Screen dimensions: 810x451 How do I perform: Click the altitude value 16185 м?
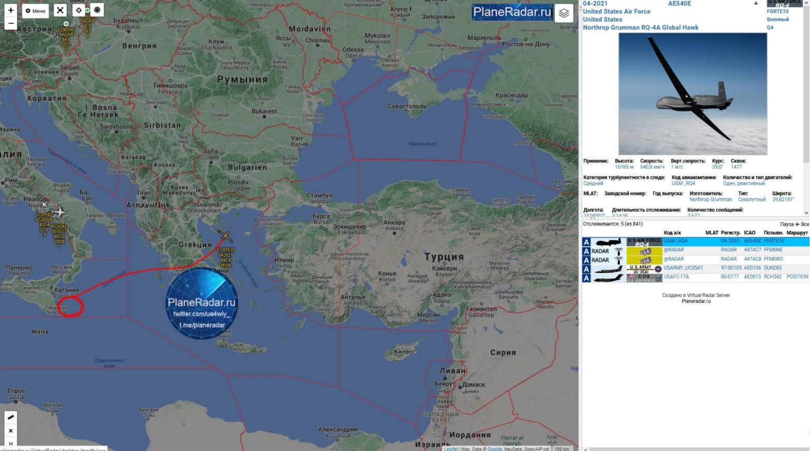pos(624,167)
